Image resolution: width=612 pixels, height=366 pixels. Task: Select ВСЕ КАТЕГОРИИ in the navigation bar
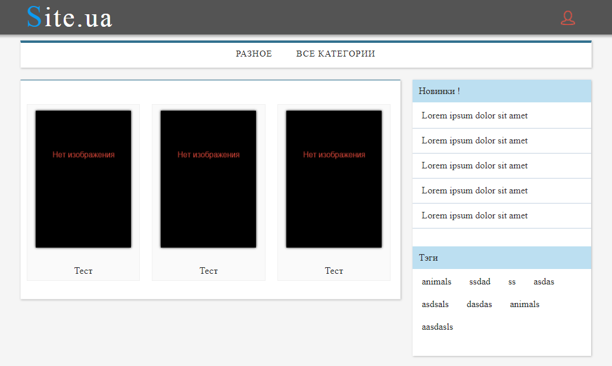click(336, 54)
